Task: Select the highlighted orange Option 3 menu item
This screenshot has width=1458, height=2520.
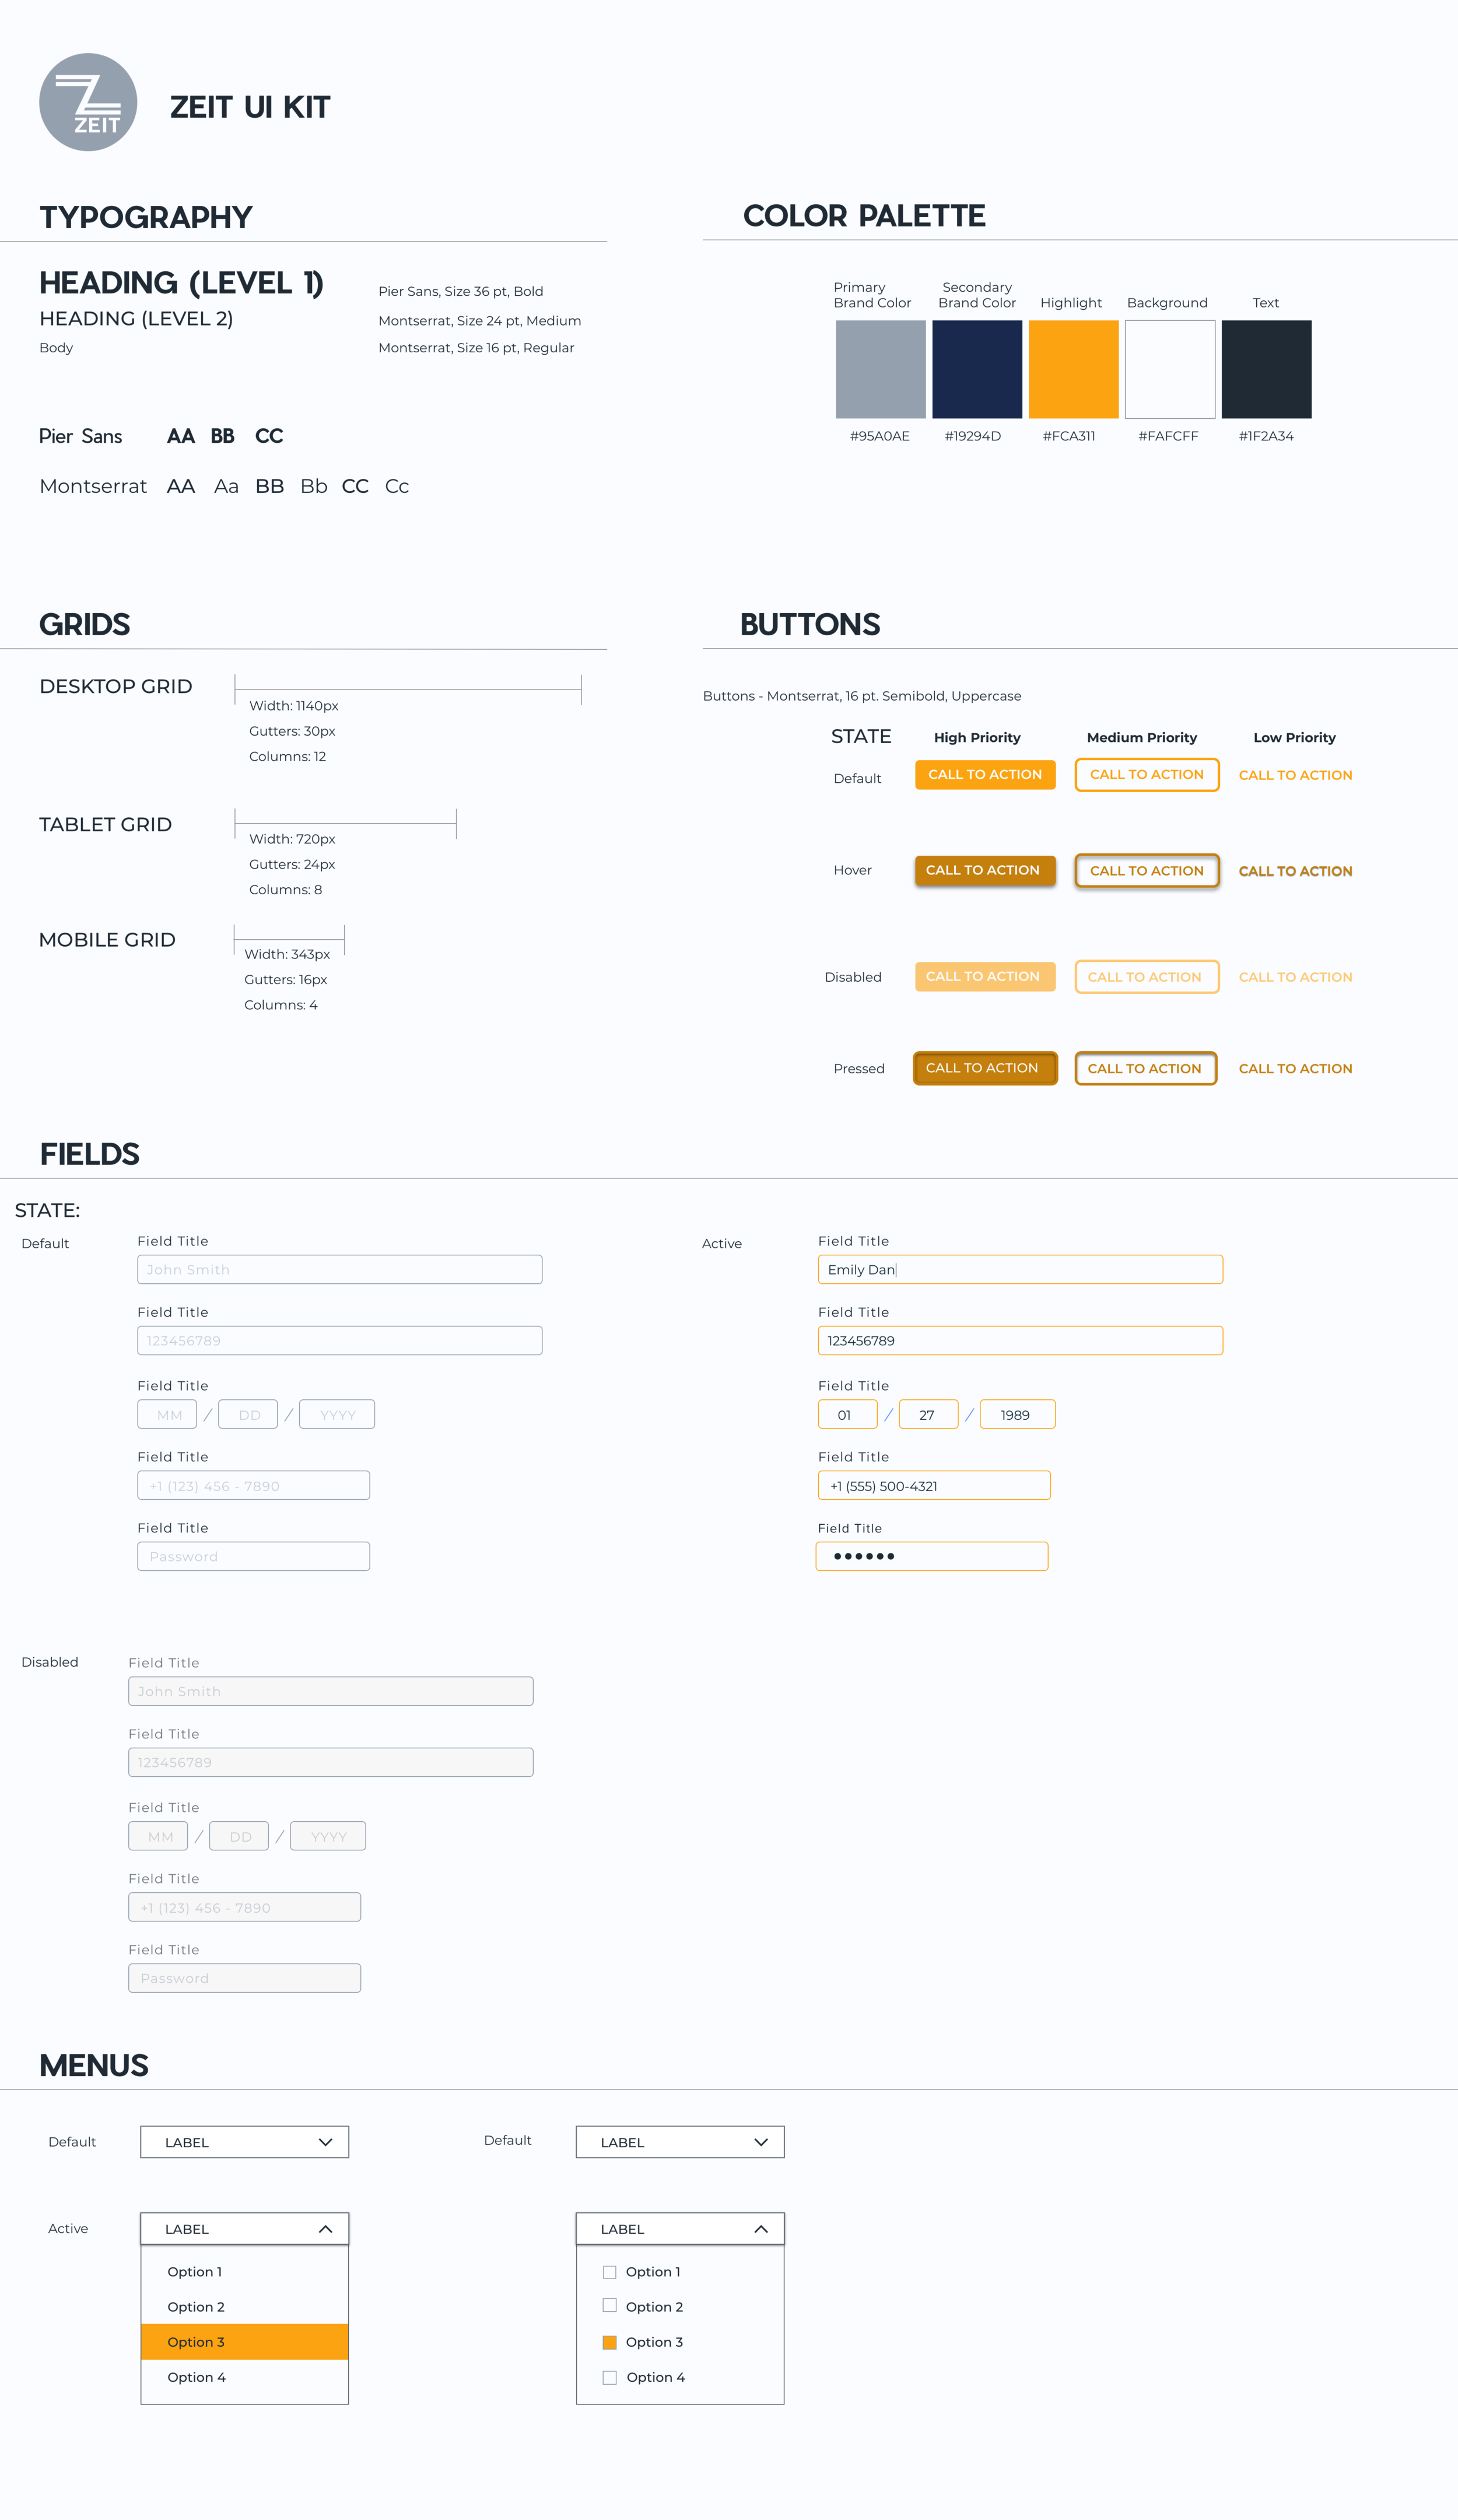Action: (x=244, y=2342)
